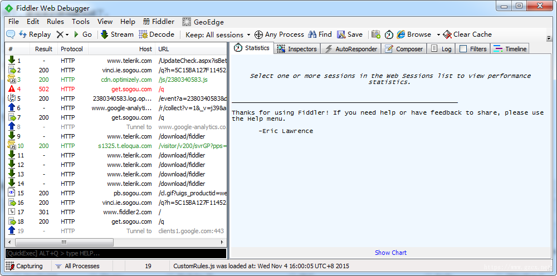This screenshot has width=557, height=276.
Task: Open the Help menu
Action: coord(128,22)
